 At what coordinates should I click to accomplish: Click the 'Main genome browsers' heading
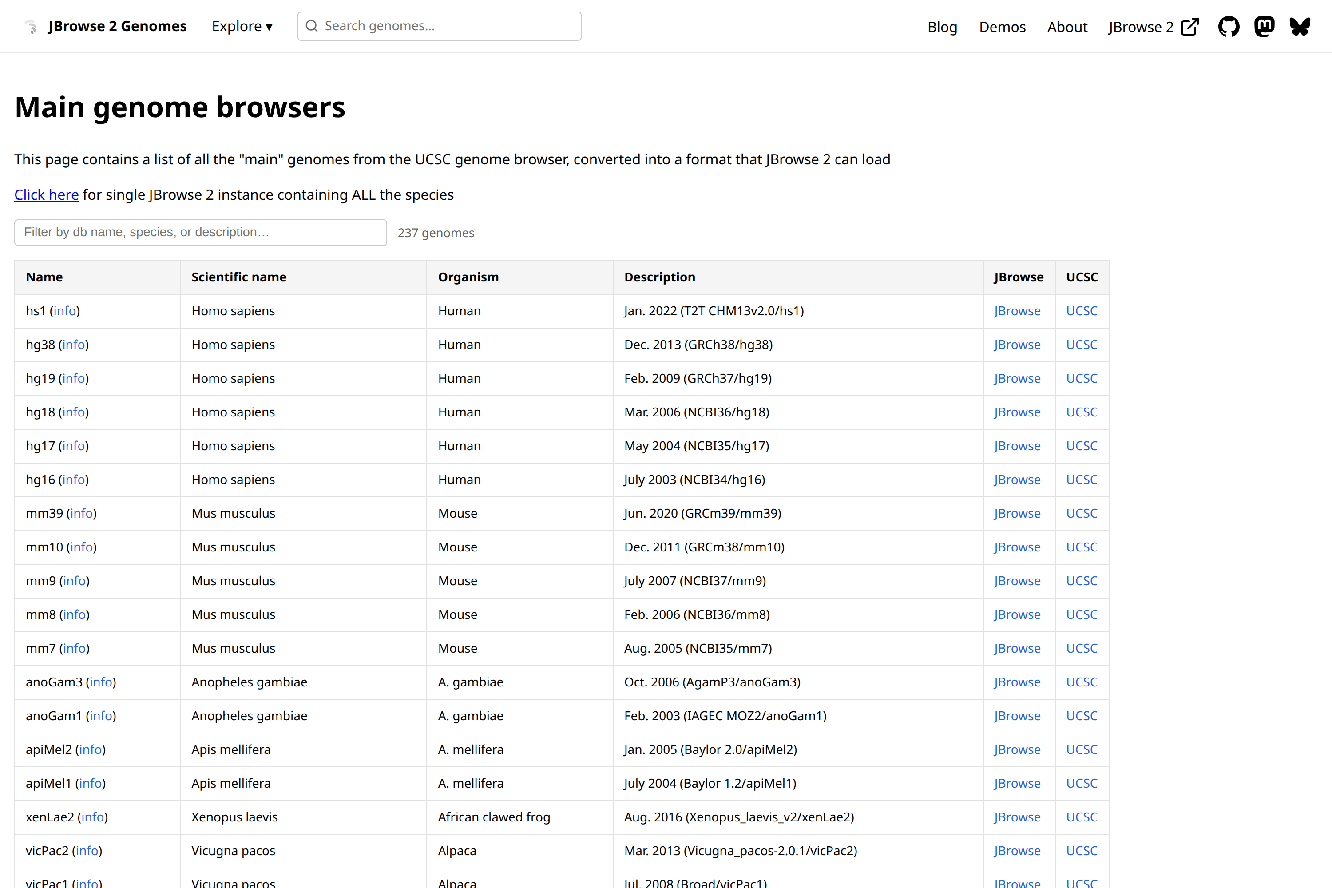180,107
